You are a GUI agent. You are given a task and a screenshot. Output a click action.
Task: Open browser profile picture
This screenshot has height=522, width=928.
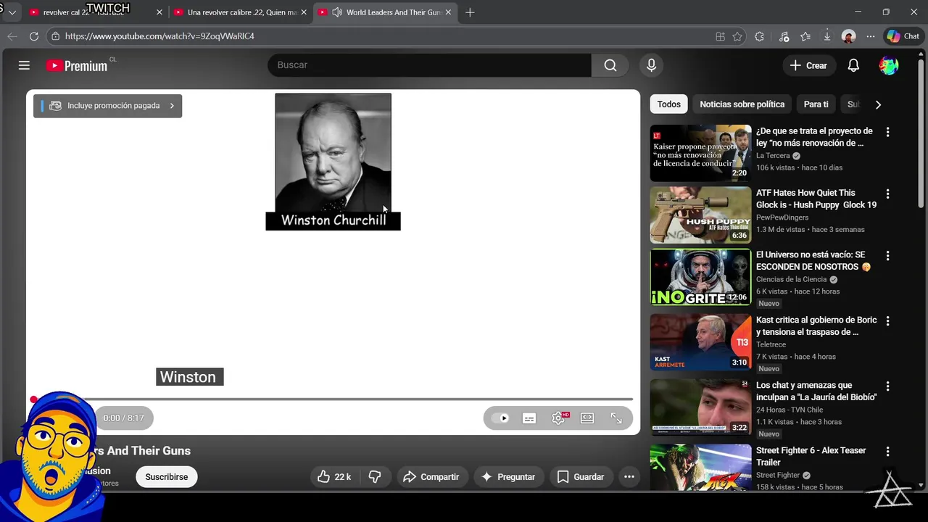point(849,36)
